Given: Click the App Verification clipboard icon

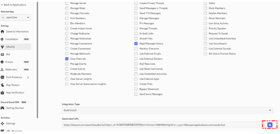Looking at the screenshot, I should point(2,93).
